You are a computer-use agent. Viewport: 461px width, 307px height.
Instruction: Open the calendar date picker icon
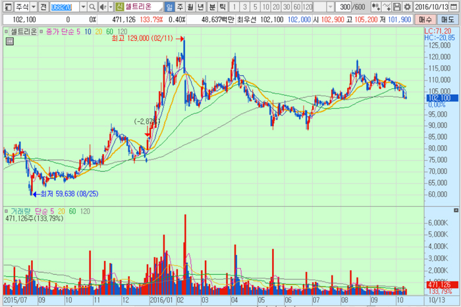(x=454, y=7)
